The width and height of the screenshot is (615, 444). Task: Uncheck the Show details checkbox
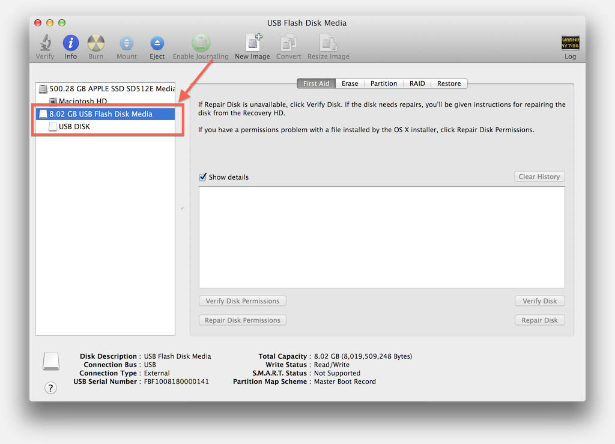[x=202, y=177]
